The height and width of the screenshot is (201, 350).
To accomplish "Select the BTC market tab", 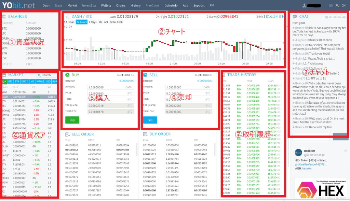I will [10, 82].
